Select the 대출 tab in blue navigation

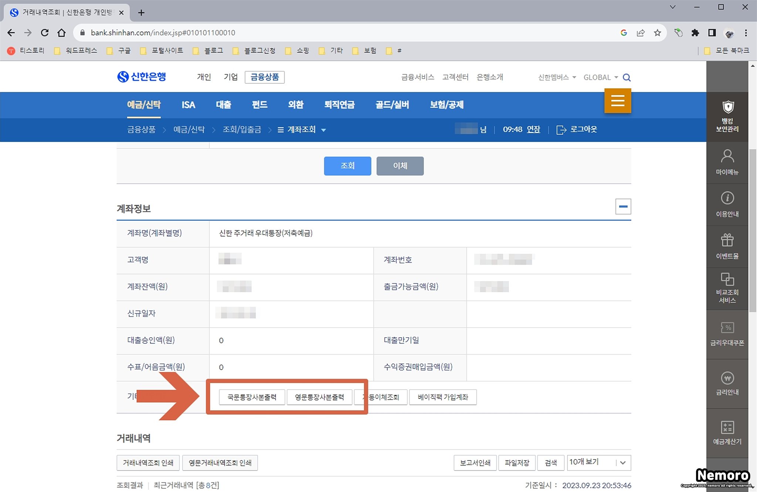[x=223, y=105]
